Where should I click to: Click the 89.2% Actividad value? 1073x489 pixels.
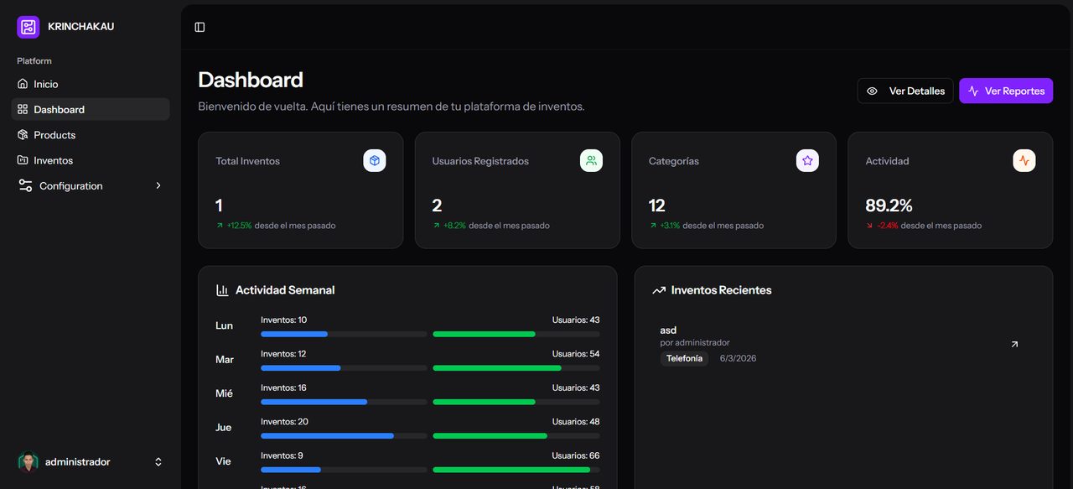tap(889, 205)
